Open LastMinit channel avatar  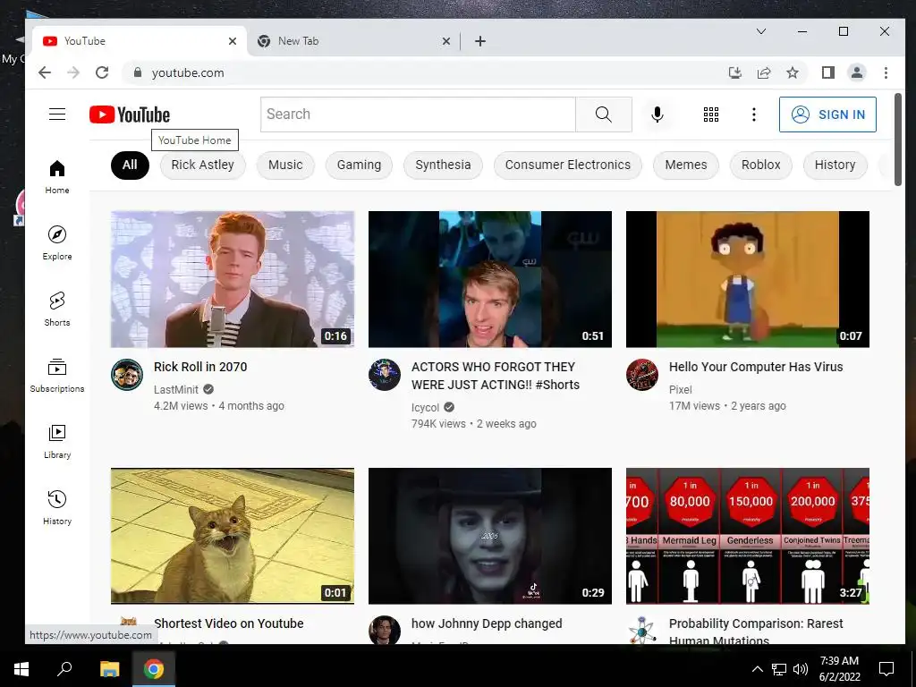(x=127, y=375)
